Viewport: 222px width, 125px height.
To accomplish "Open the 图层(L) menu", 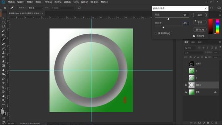I will pyautogui.click(x=39, y=2).
